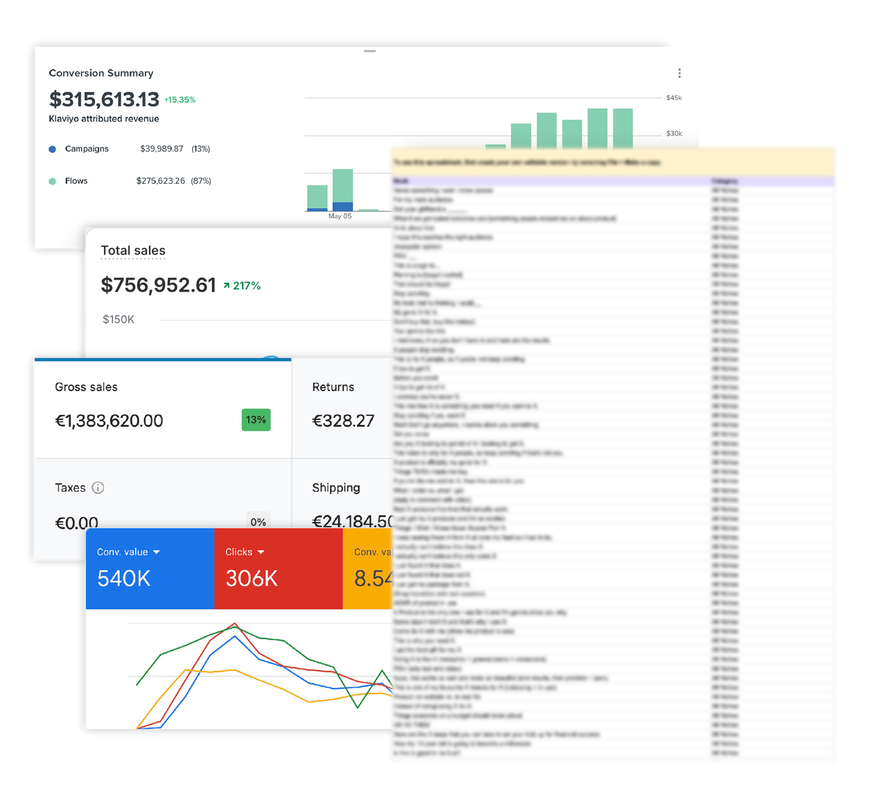Open the Conversion Summary three-dot menu
The height and width of the screenshot is (807, 879).
coord(680,73)
